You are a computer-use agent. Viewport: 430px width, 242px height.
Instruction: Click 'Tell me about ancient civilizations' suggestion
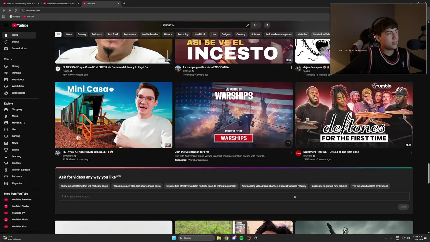click(x=370, y=186)
